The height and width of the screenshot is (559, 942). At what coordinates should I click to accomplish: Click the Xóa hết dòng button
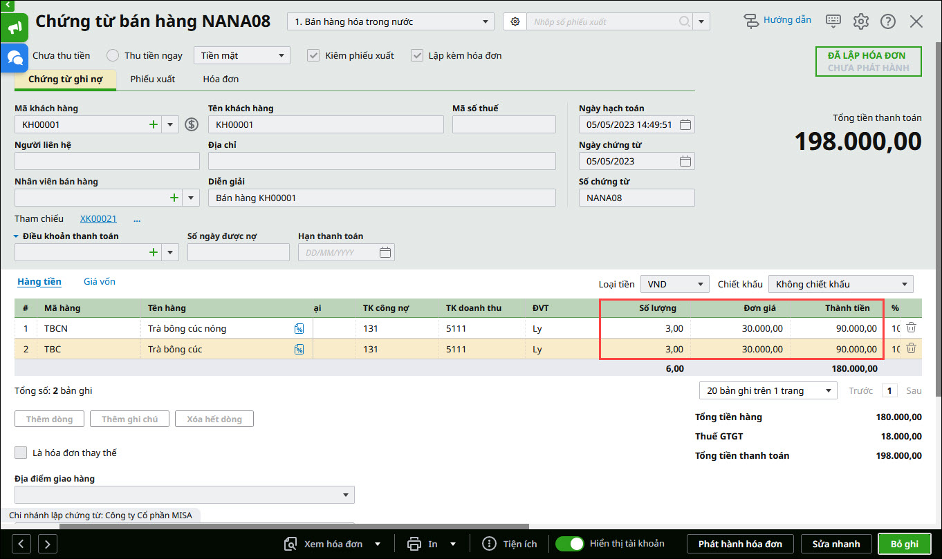tap(214, 419)
